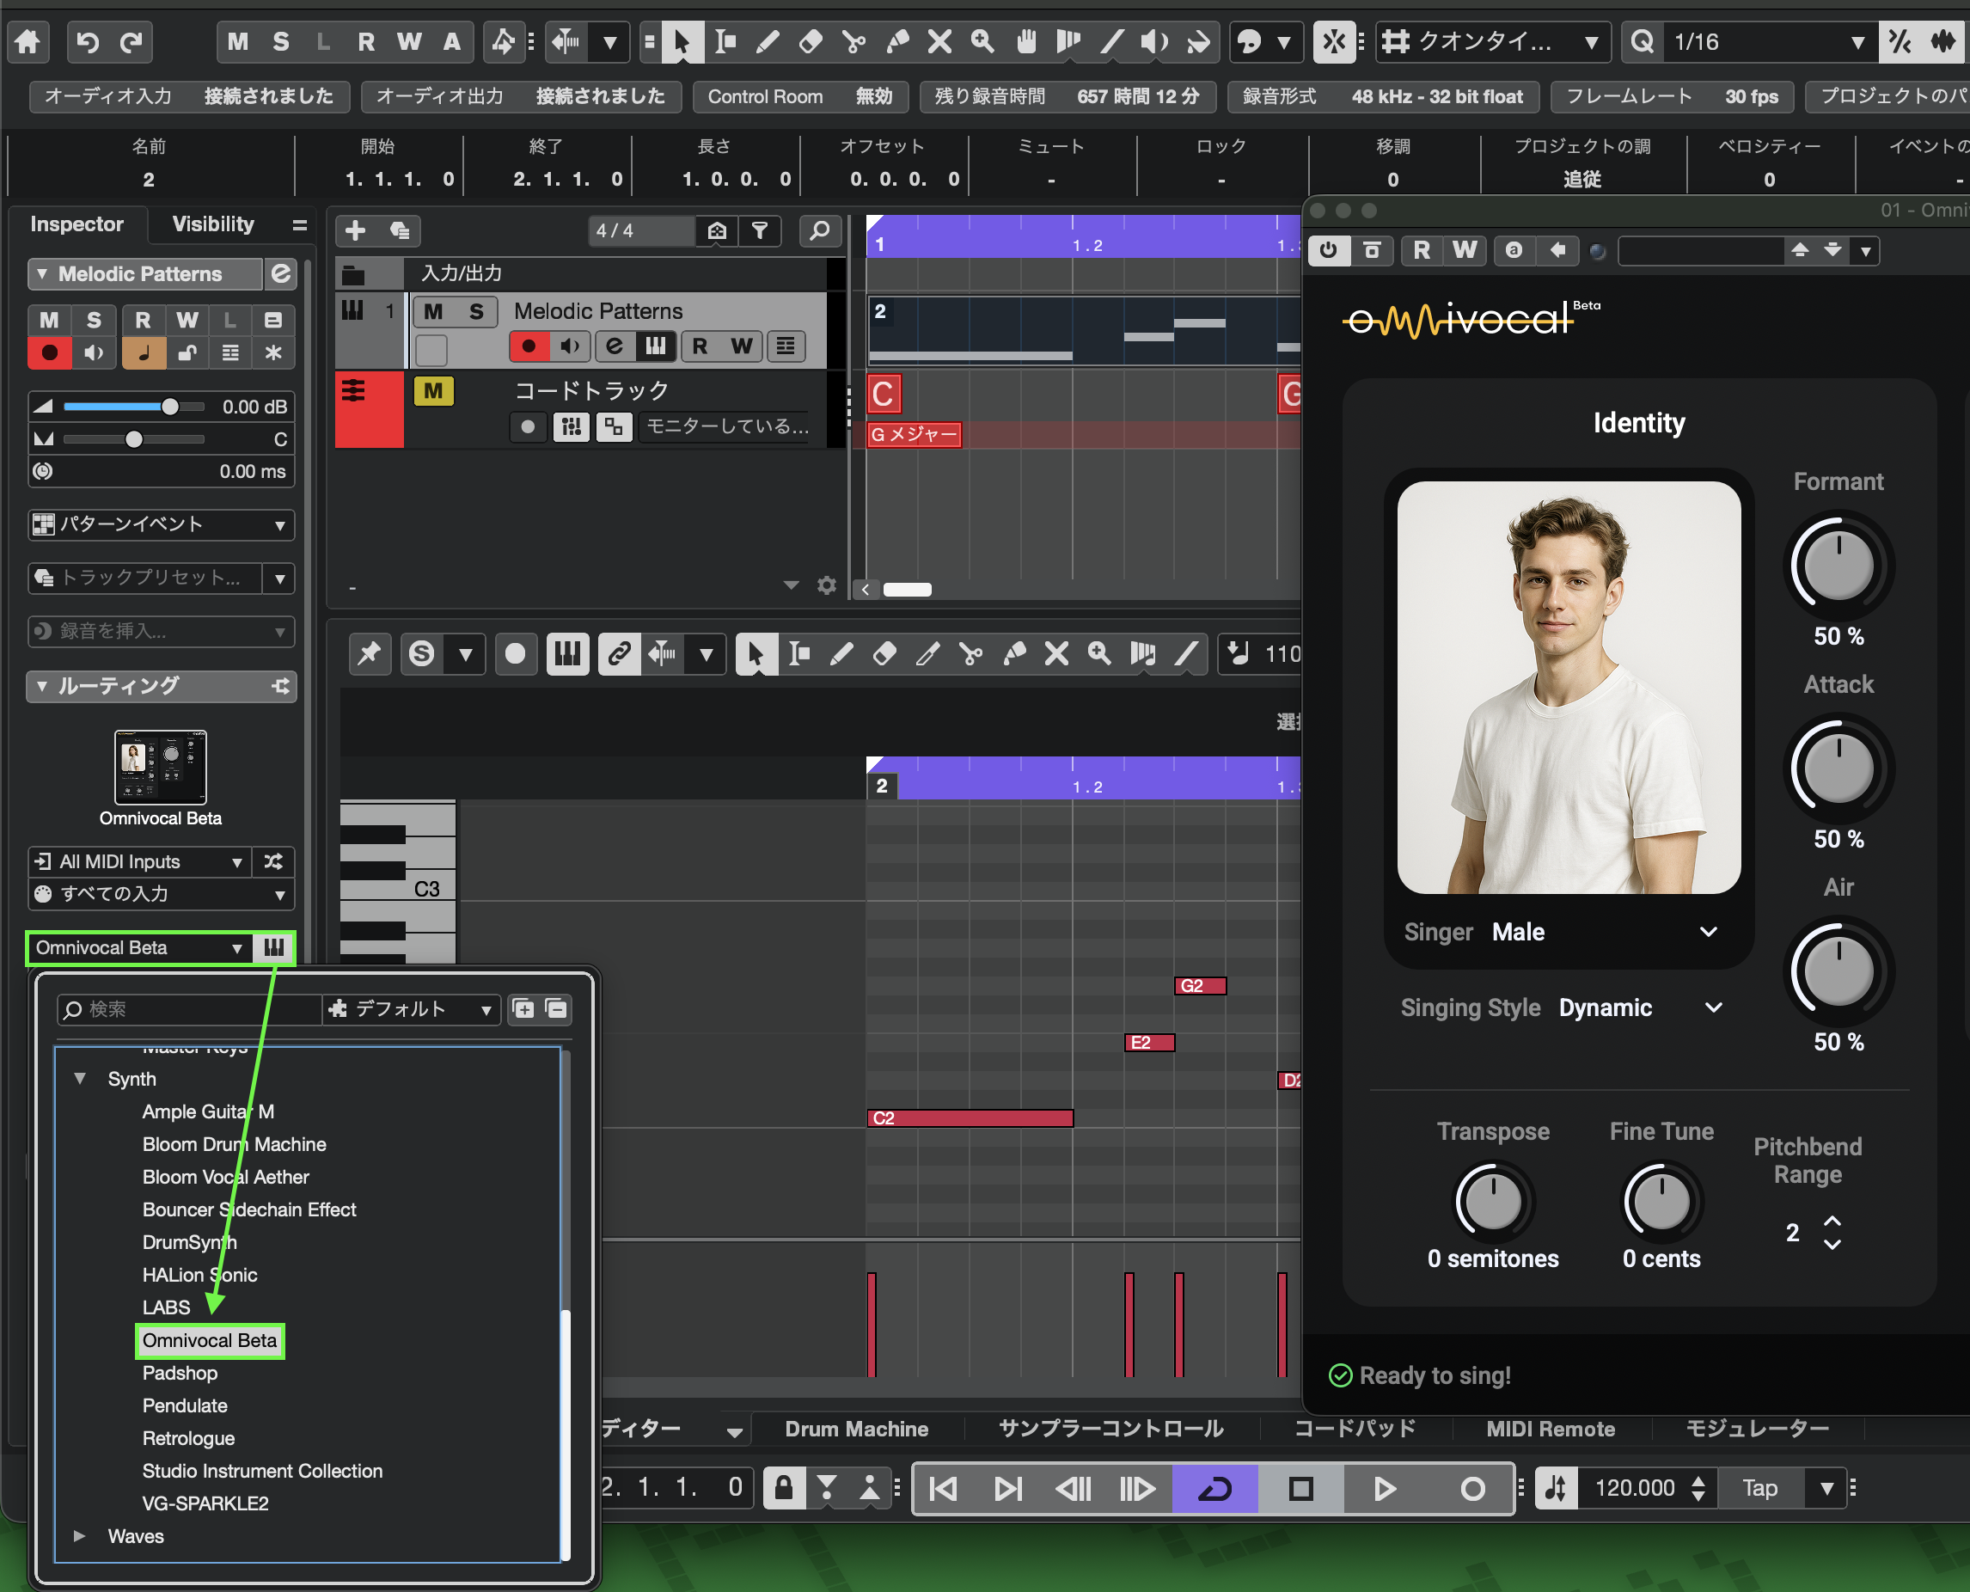The image size is (1970, 1592).
Task: Select the Mute X tool in key editor
Action: click(1057, 654)
